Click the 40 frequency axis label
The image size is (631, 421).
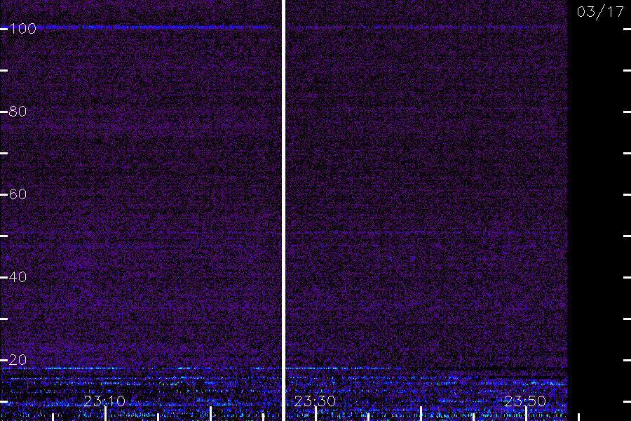18,276
